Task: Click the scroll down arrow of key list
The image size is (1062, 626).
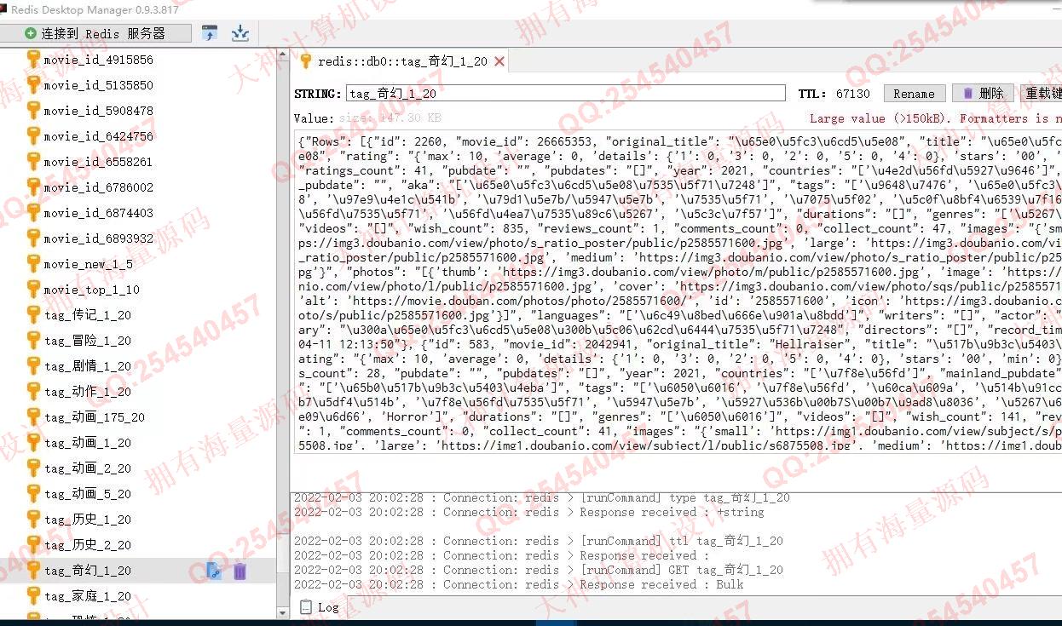Action: tap(283, 612)
